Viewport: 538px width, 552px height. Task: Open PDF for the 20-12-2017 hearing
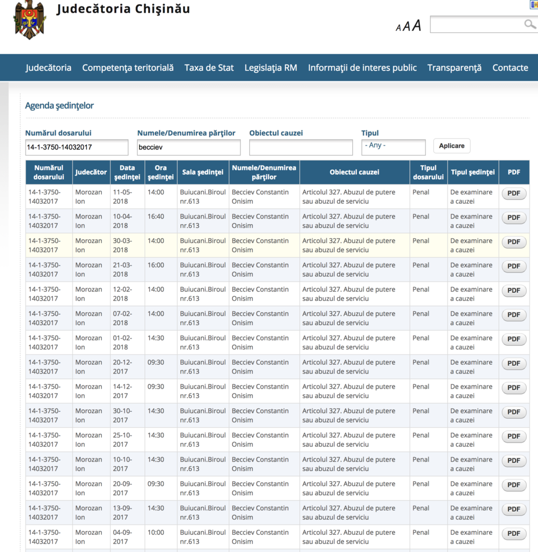(514, 364)
